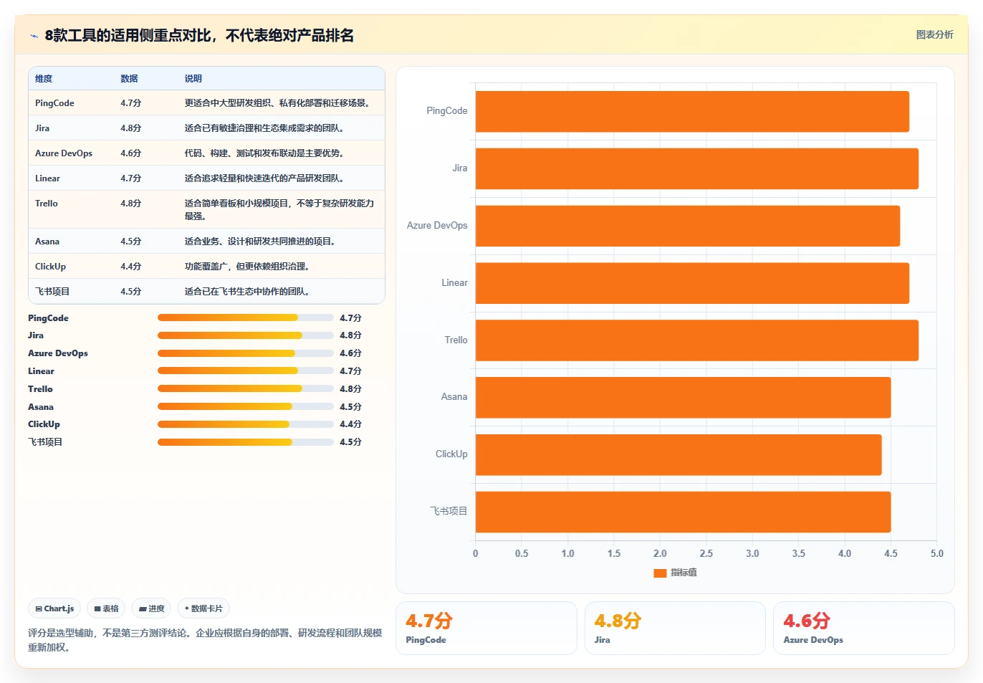Click the Azure DevOps bar in chart
The height and width of the screenshot is (683, 983).
(688, 226)
